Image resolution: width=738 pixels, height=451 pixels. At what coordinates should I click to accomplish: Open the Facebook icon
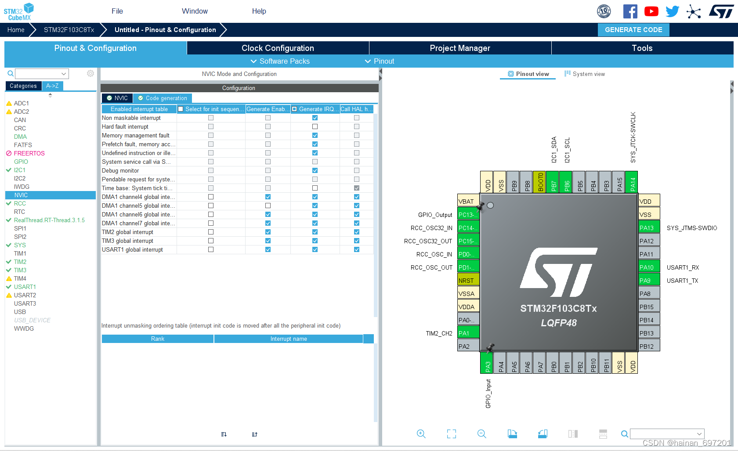[630, 11]
